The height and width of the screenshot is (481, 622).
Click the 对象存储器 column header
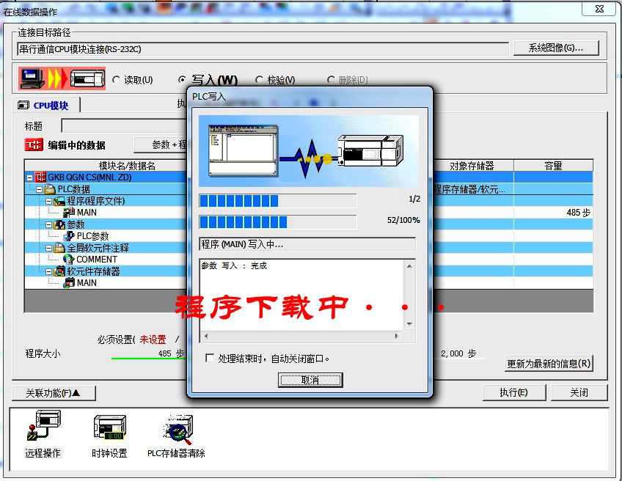click(472, 166)
